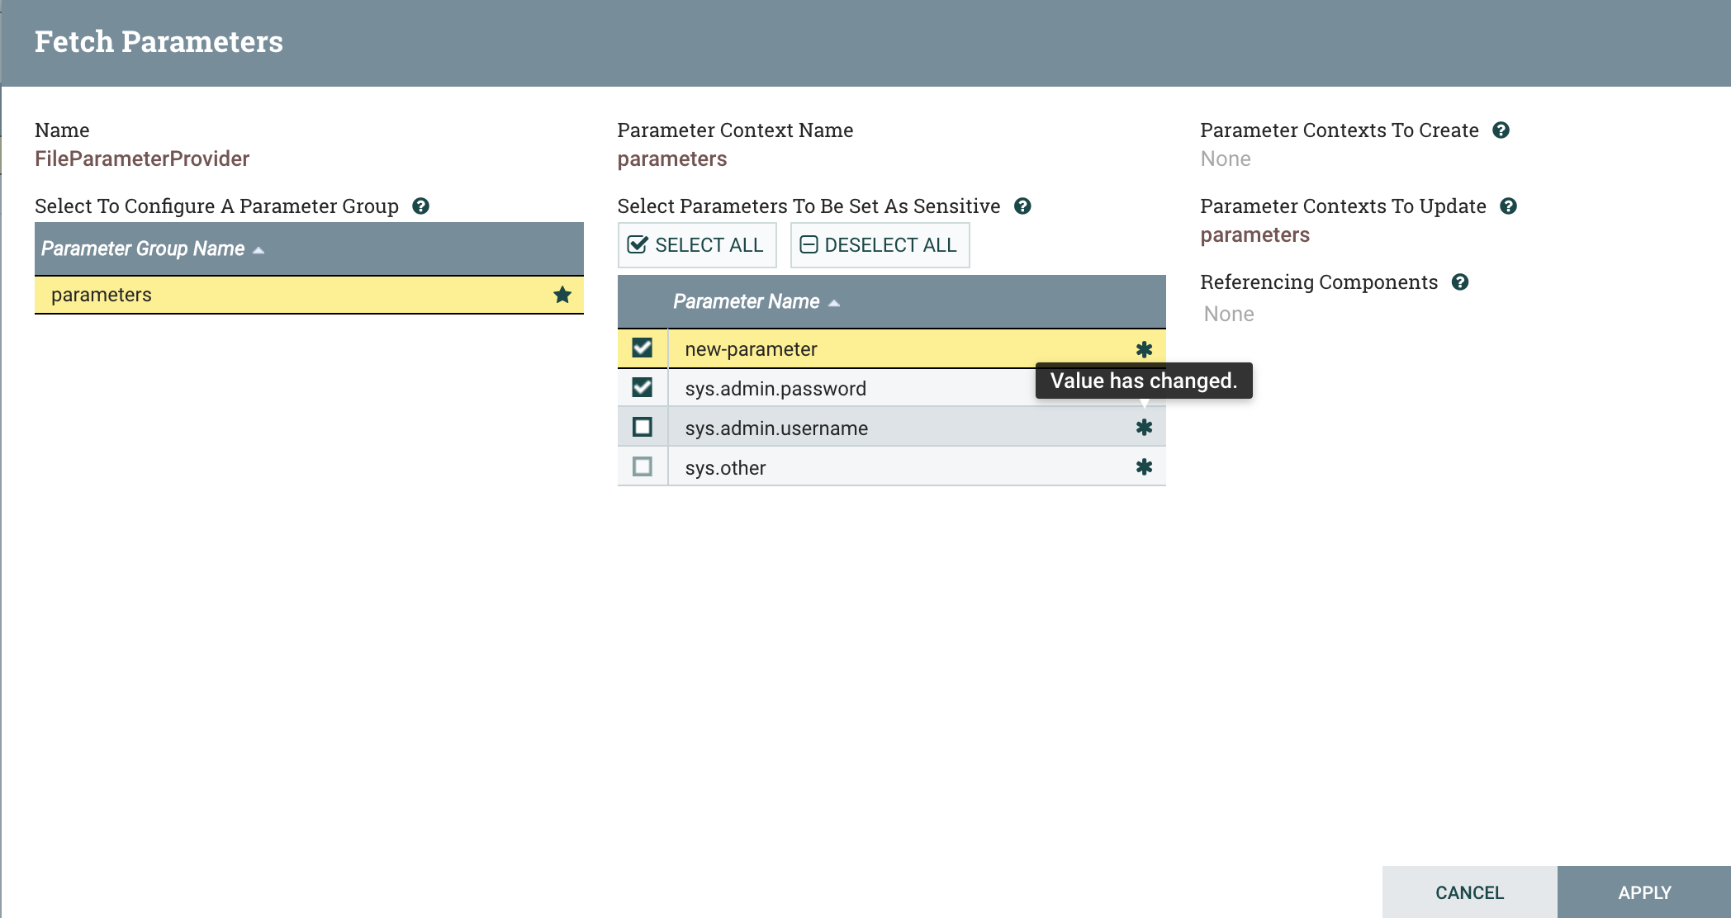This screenshot has height=918, width=1731.
Task: Click help icon for Parameter Contexts To Create
Action: [1501, 130]
